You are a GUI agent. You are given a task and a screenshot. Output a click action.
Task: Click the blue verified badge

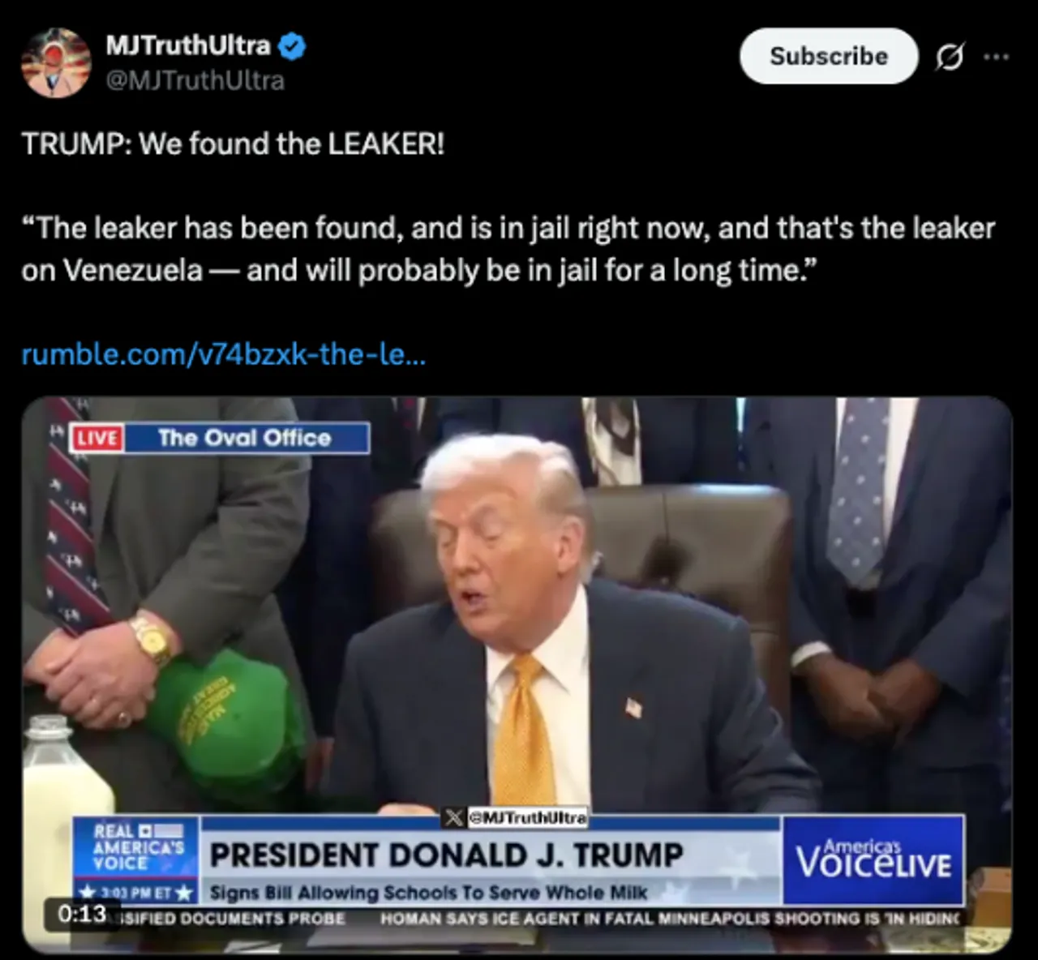292,47
